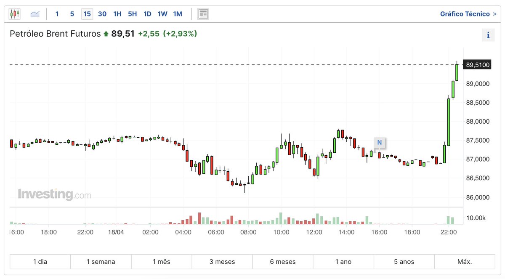Click the 88,0000 price axis label
The height and width of the screenshot is (279, 505).
[478, 122]
